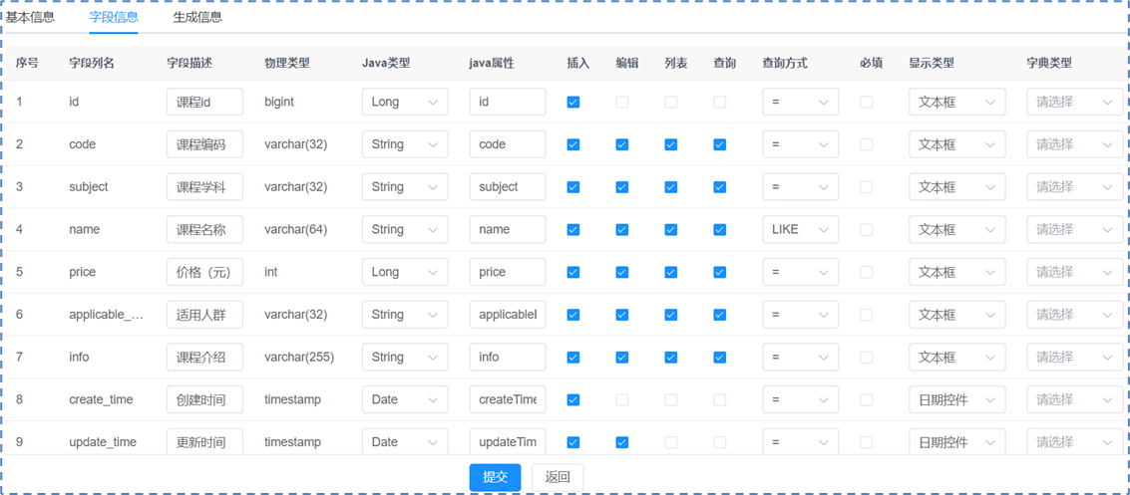Image resolution: width=1130 pixels, height=495 pixels.
Task: Click the 返回 button
Action: 558,477
